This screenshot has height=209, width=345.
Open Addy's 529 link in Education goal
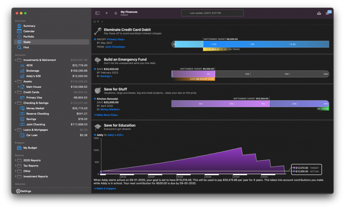[x=115, y=135]
